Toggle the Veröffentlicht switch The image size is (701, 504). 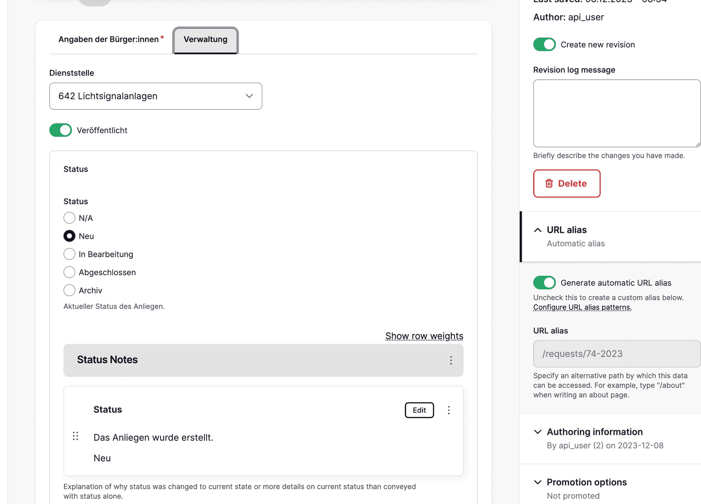tap(61, 130)
